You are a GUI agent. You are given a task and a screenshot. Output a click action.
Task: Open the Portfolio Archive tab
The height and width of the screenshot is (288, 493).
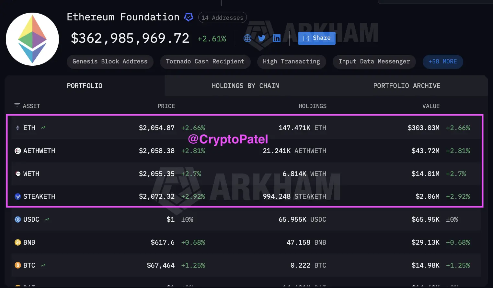[407, 86]
